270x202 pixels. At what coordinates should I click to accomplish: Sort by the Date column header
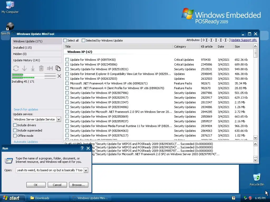click(x=225, y=47)
